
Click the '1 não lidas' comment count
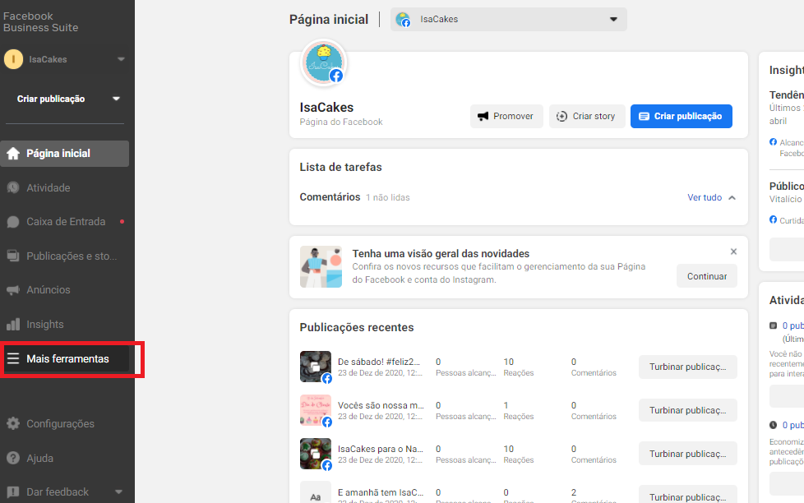tap(388, 197)
